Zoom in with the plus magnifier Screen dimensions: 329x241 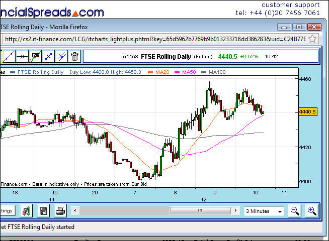coord(312,211)
